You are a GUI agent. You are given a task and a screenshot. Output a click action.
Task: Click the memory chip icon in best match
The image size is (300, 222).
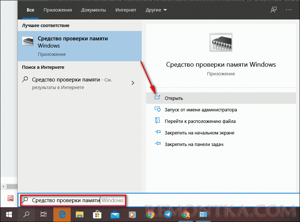point(27,41)
